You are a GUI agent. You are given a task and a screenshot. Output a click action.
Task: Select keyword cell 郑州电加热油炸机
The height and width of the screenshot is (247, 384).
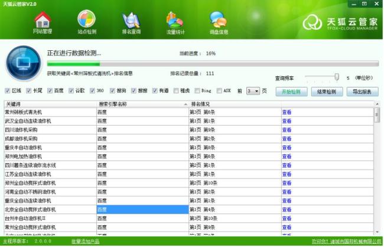coord(50,157)
